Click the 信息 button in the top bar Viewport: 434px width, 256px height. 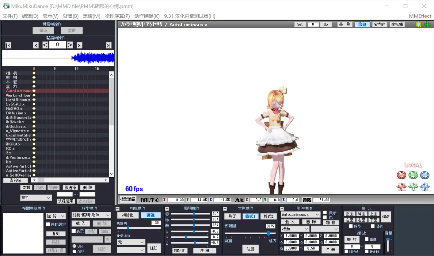(x=362, y=24)
